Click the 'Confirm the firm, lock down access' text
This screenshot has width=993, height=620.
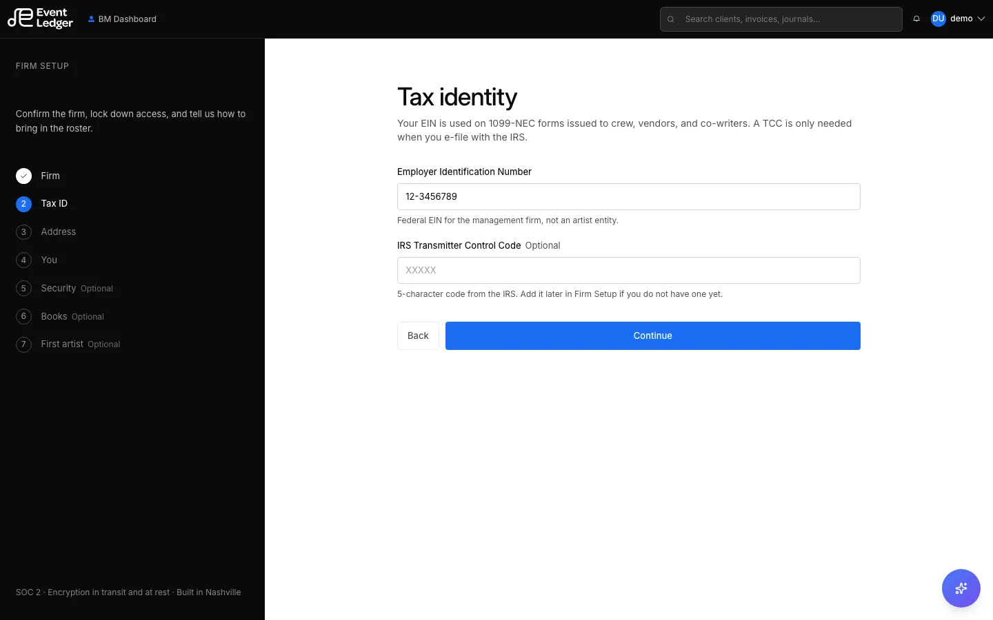point(131,121)
